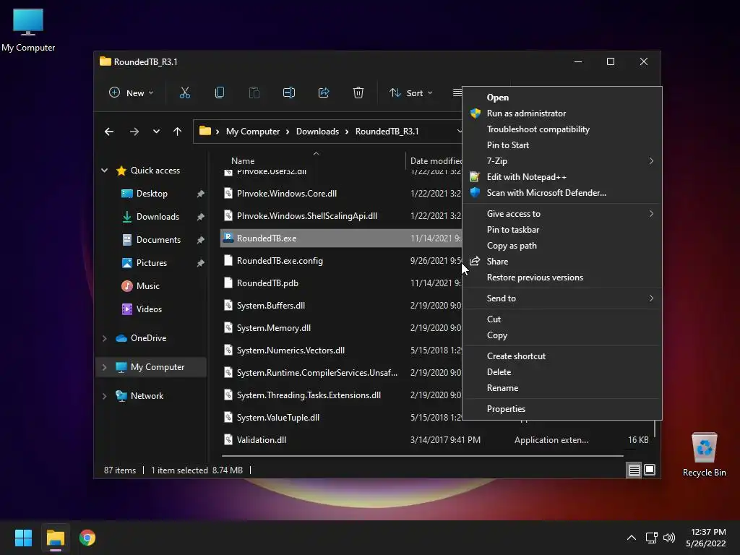This screenshot has width=740, height=555.
Task: Open the New item dropdown
Action: pos(132,93)
